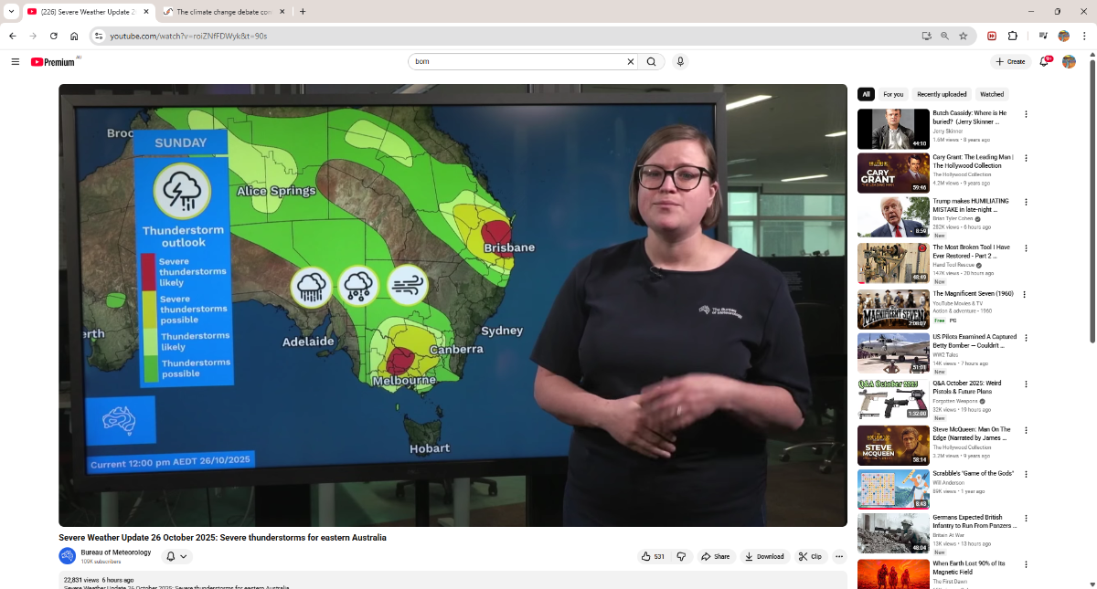Select the "Recently uploaded" filter chip

tap(942, 94)
